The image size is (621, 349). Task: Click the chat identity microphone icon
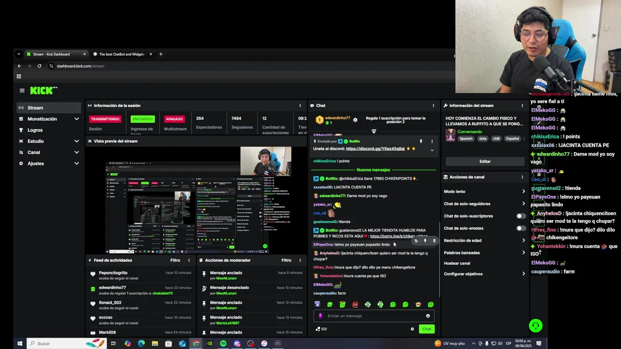tap(320, 316)
